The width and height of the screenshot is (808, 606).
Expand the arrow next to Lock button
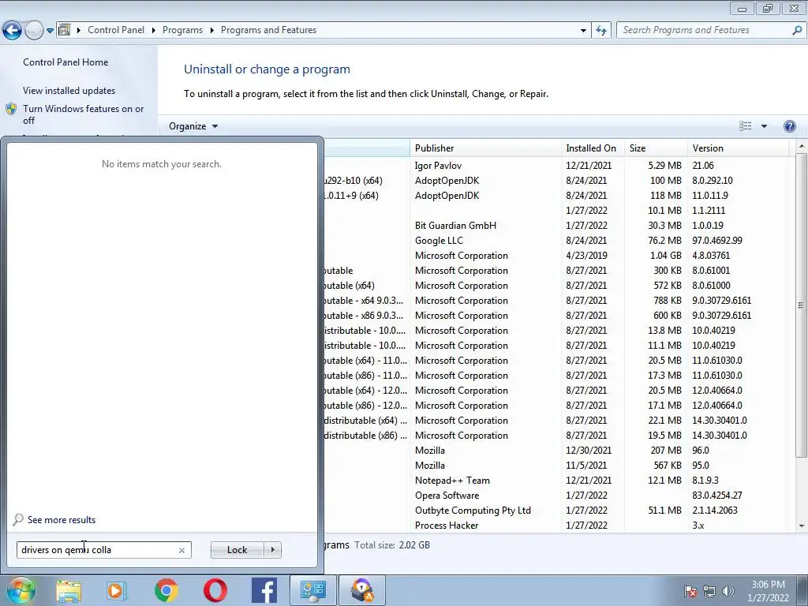pos(272,550)
